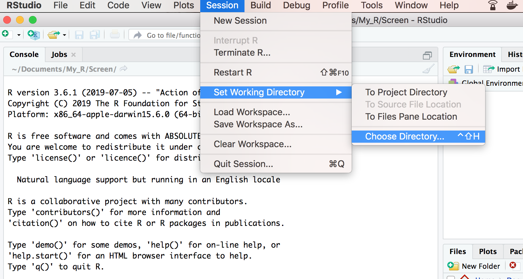Click the maximize console pane icon
Image resolution: width=523 pixels, height=279 pixels.
click(427, 56)
